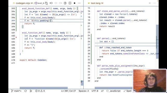The image size is (167, 93).
Task: Click the M modified badge on test.lang tab
Action: [x=102, y=3]
